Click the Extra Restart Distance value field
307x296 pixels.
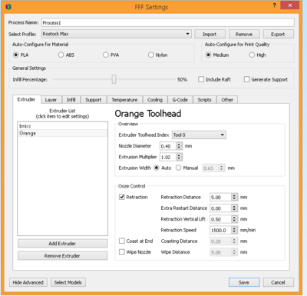(x=220, y=208)
